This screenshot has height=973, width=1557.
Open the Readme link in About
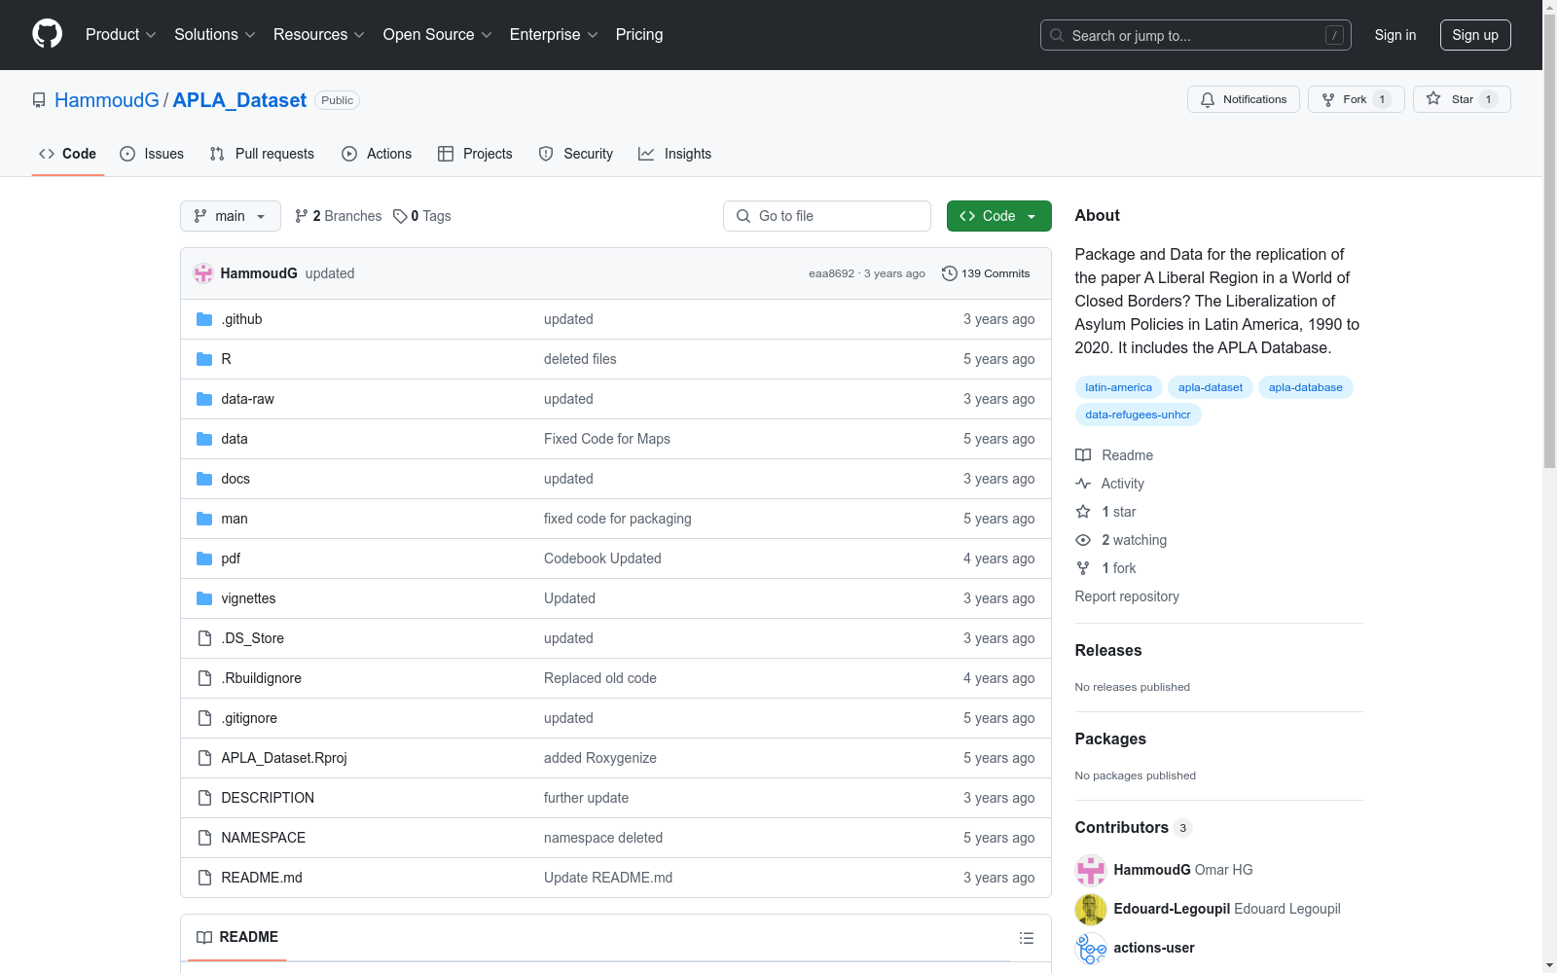click(1114, 455)
